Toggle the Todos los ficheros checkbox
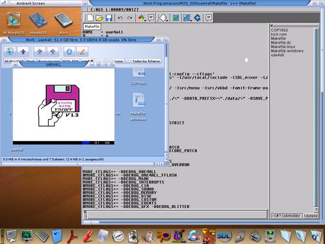Image resolution: width=325 pixels, height=244 pixels. (x=144, y=61)
